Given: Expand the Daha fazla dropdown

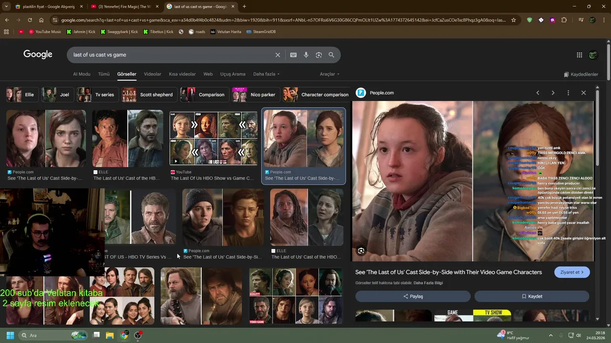Looking at the screenshot, I should [266, 74].
